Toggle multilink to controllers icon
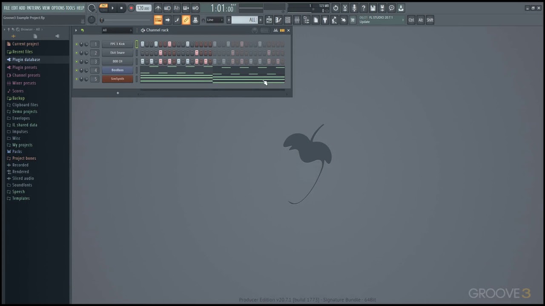Viewport: 545px width, 306px height. click(x=195, y=20)
